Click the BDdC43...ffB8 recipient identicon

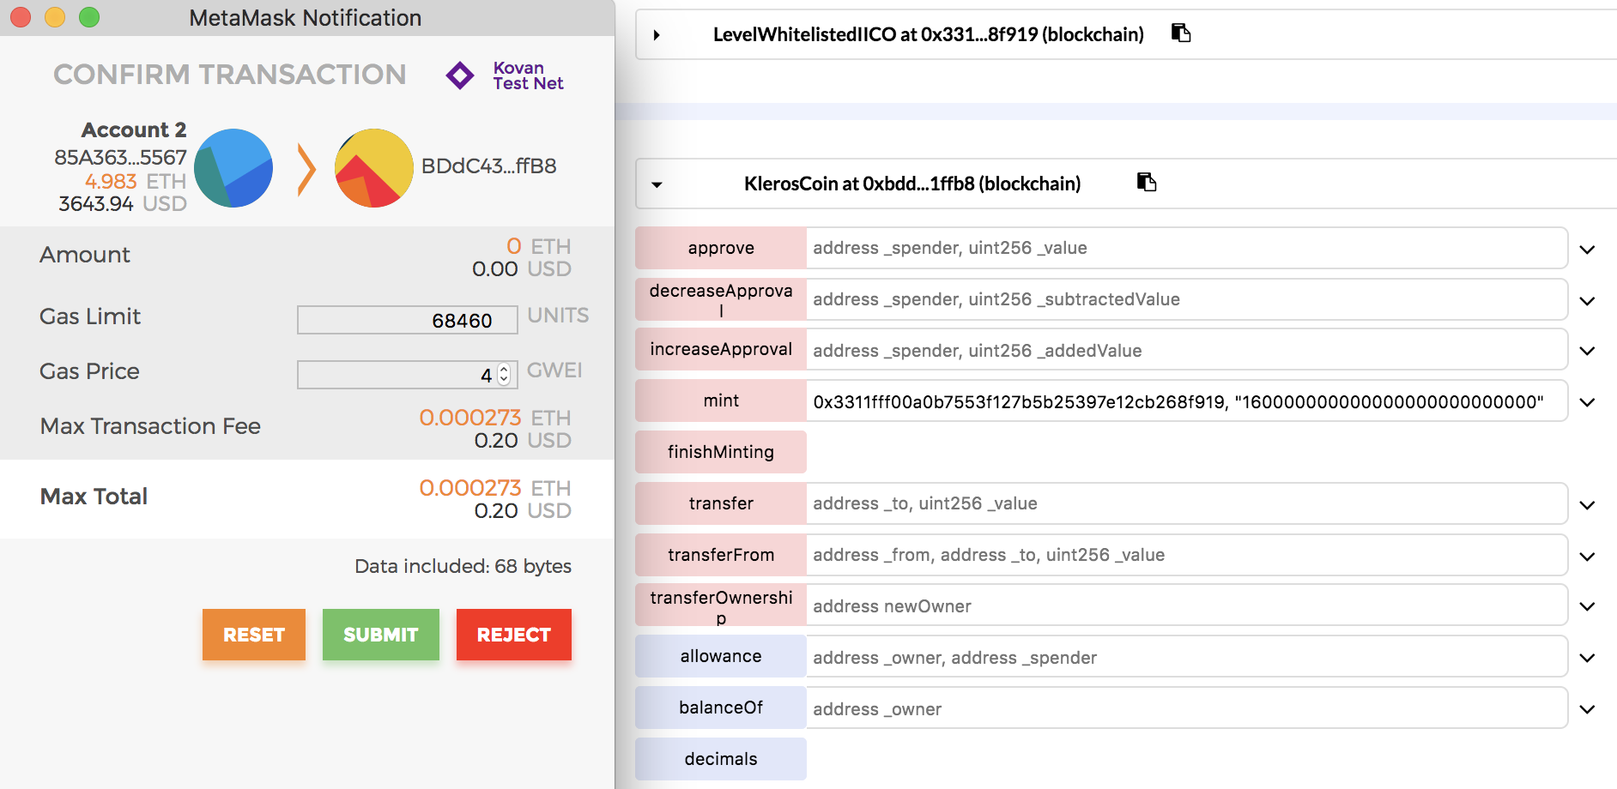tap(373, 168)
